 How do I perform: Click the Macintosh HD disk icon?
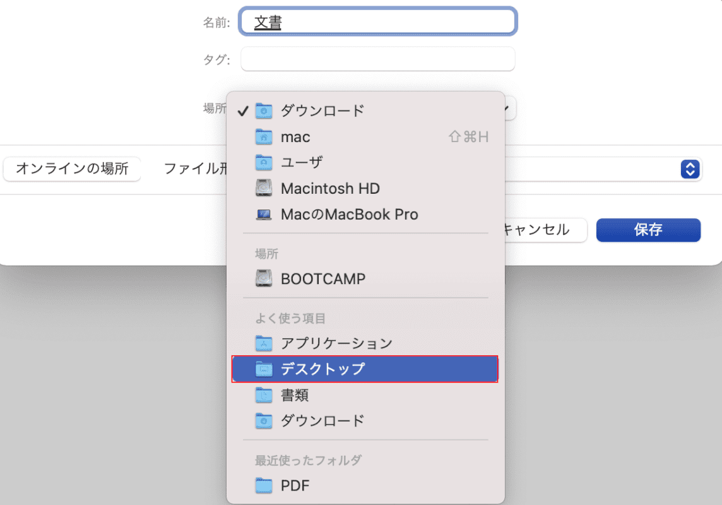[264, 188]
